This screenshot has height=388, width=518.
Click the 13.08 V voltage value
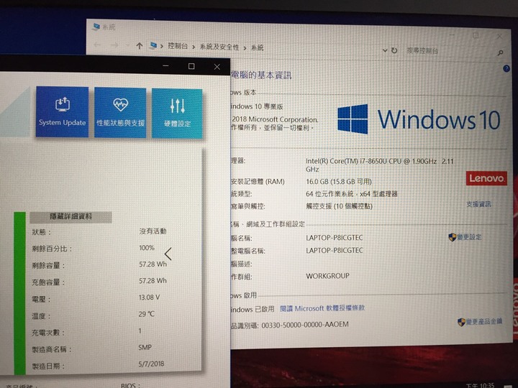pos(149,297)
